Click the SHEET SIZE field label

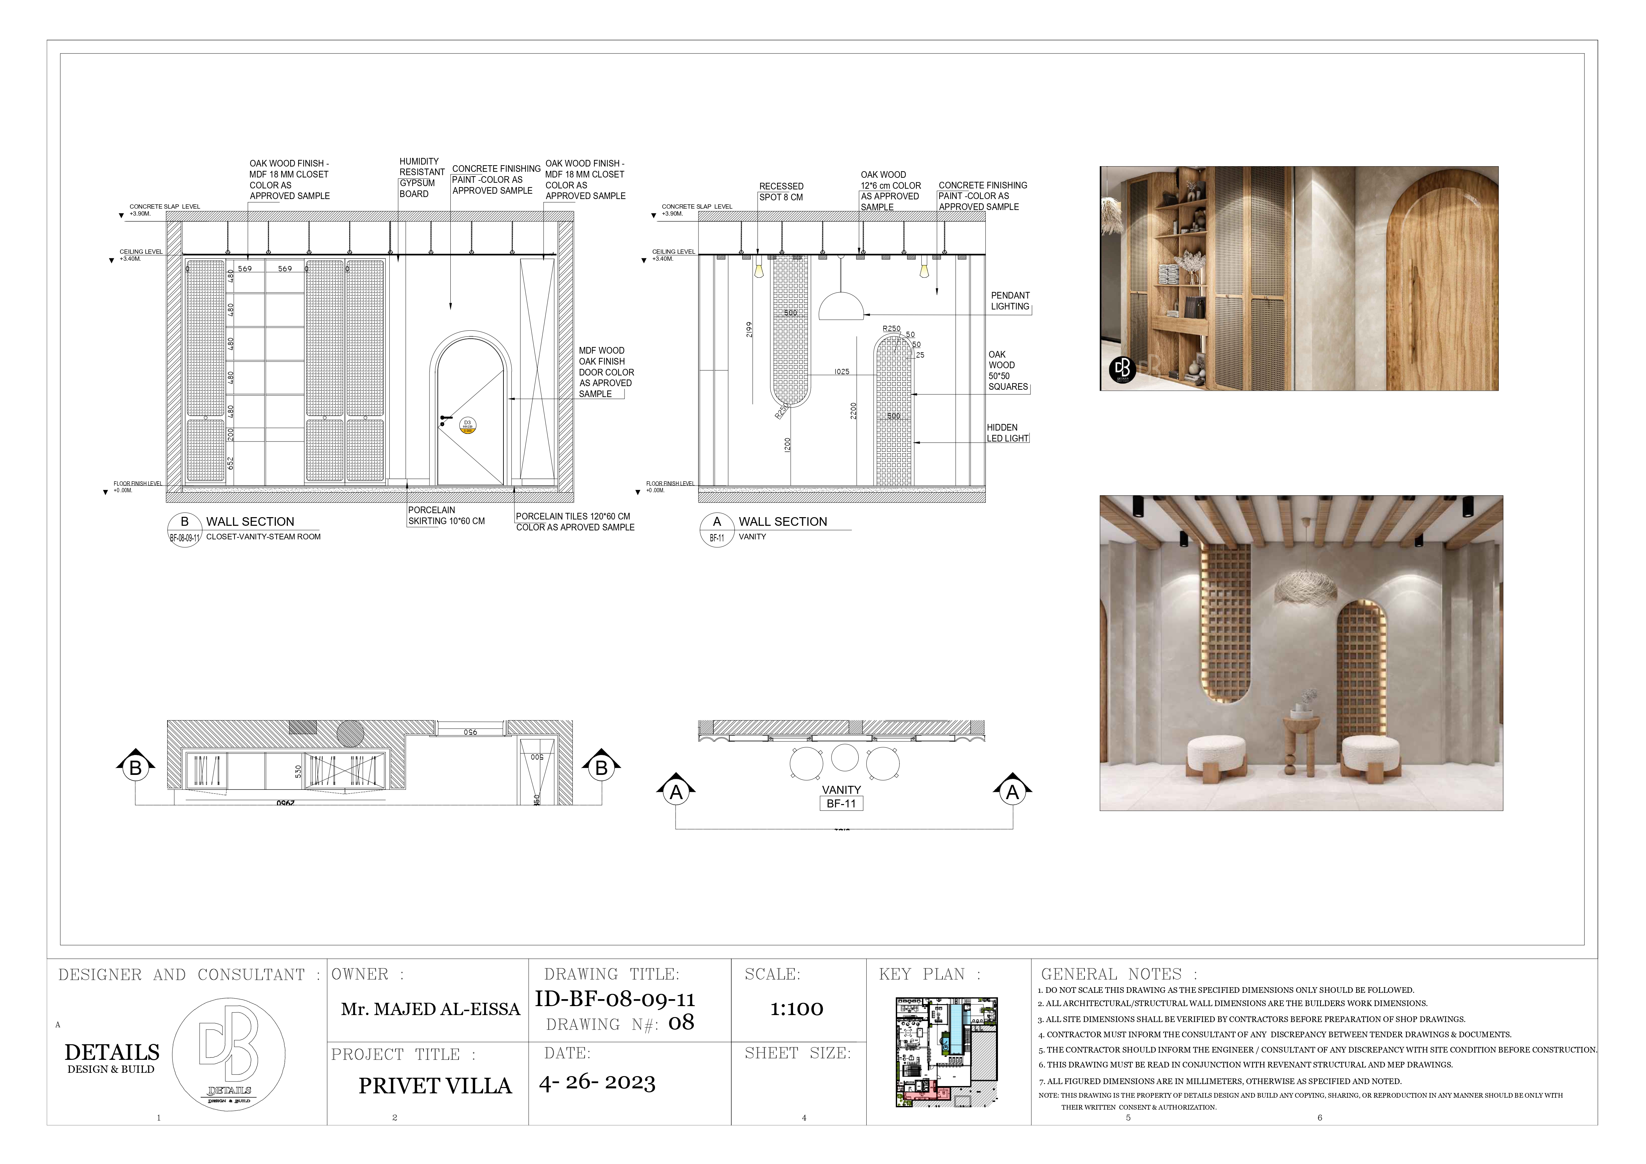click(798, 1053)
